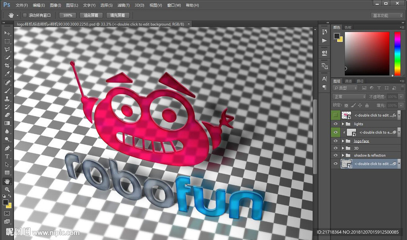Screen dimensions: 407x240
Task: Select the Polygonal Lasso tool
Action: pos(7,49)
